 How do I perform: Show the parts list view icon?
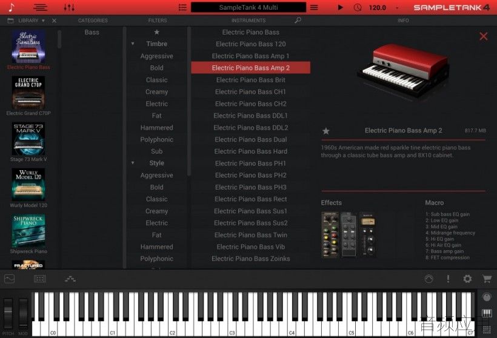[x=40, y=7]
